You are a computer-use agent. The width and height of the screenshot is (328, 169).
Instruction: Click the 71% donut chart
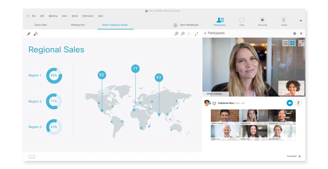[x=54, y=102]
